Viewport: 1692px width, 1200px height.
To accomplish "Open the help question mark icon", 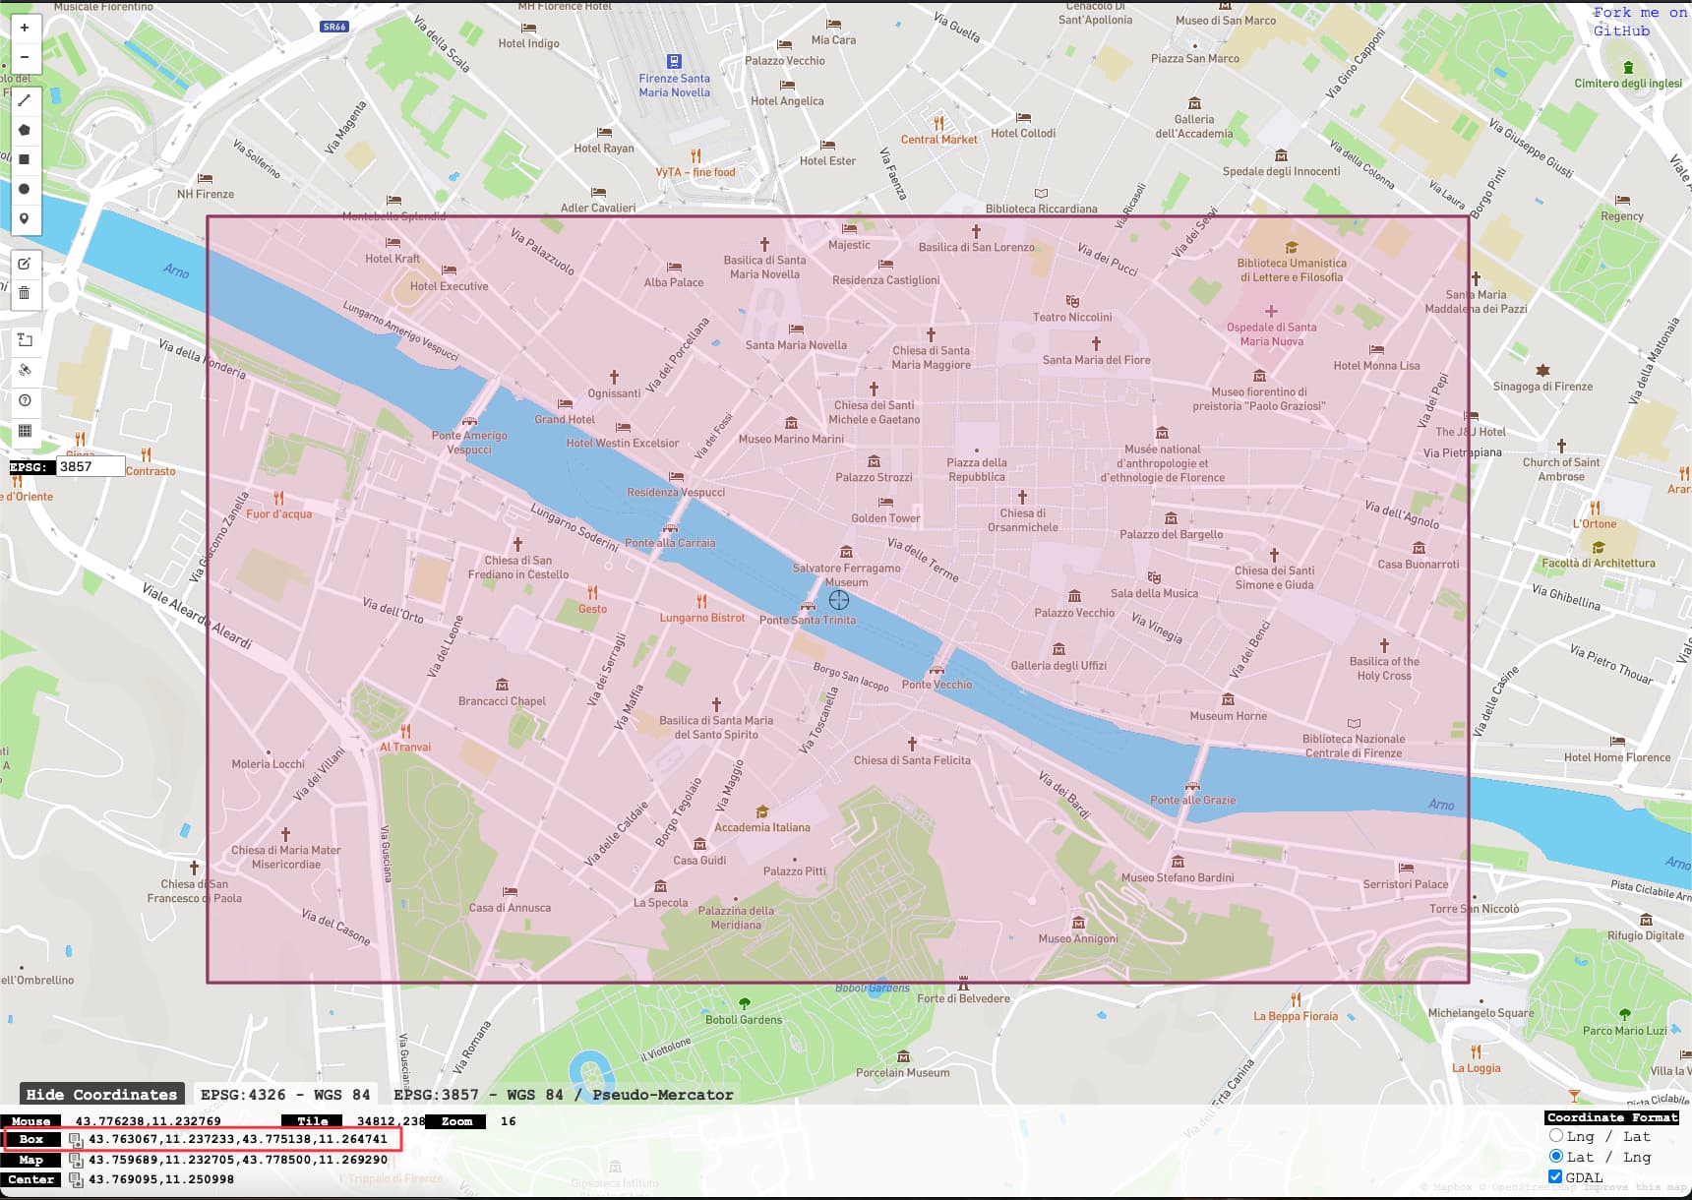I will (x=25, y=400).
